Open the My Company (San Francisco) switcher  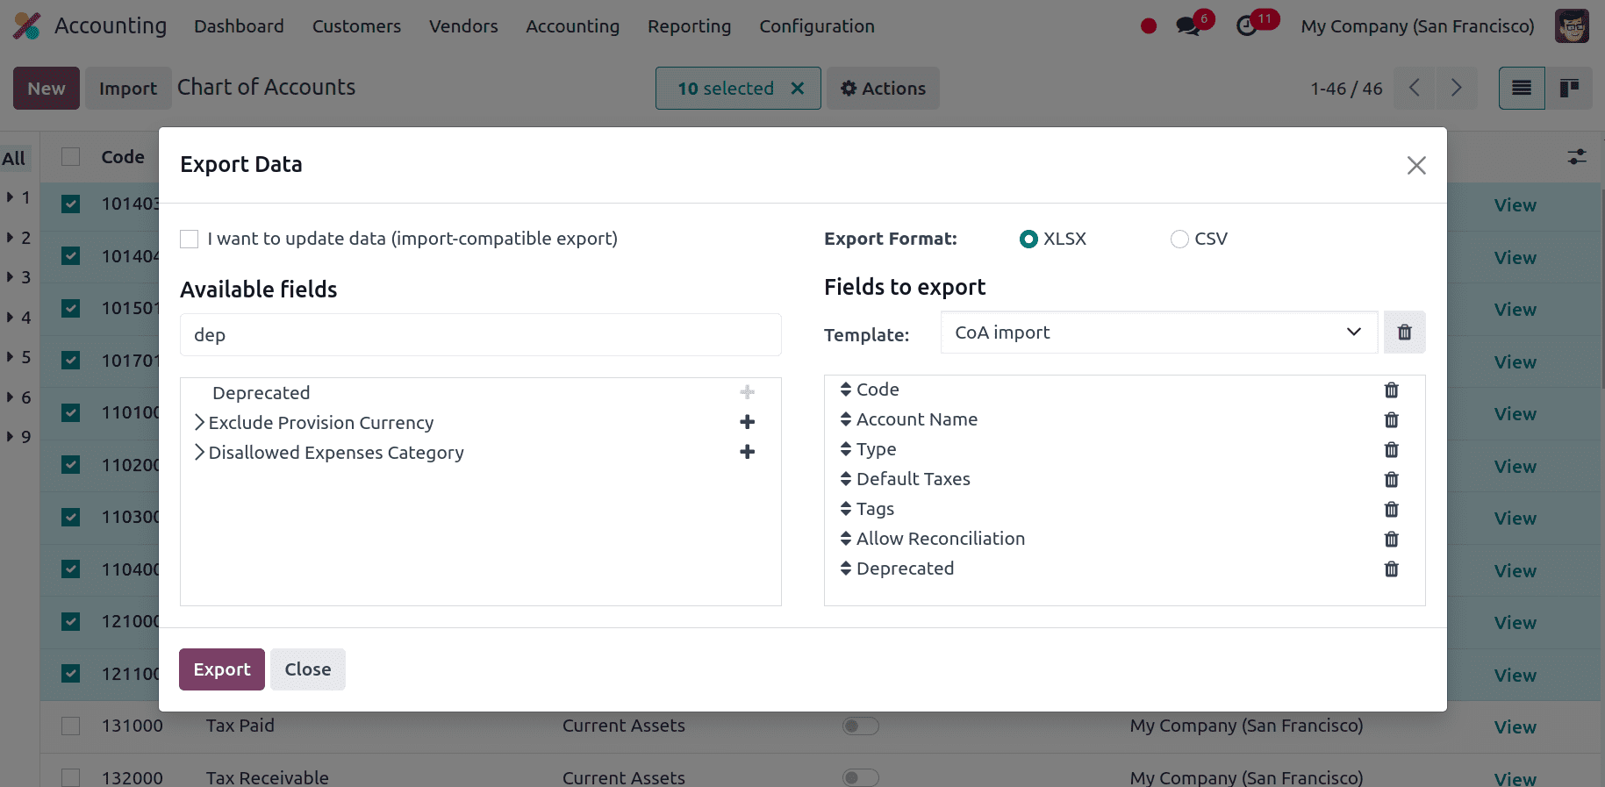tap(1417, 26)
